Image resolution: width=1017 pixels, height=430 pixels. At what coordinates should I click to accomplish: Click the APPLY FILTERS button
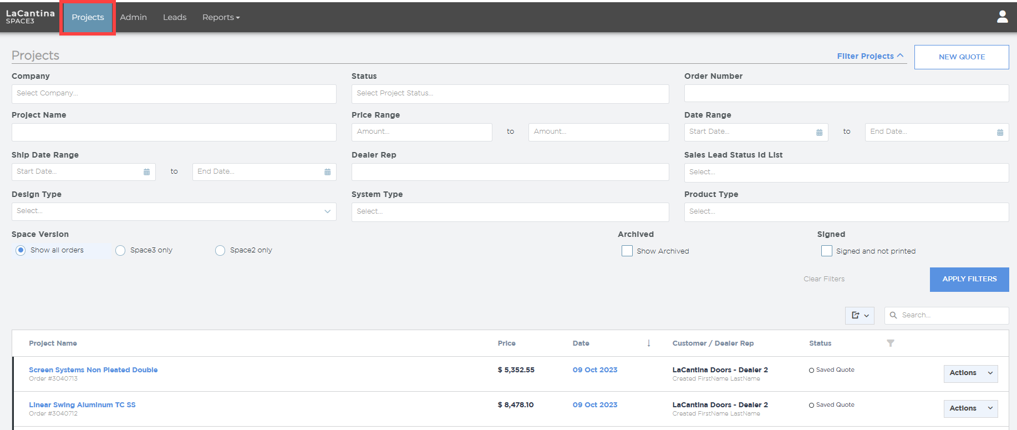click(x=969, y=279)
